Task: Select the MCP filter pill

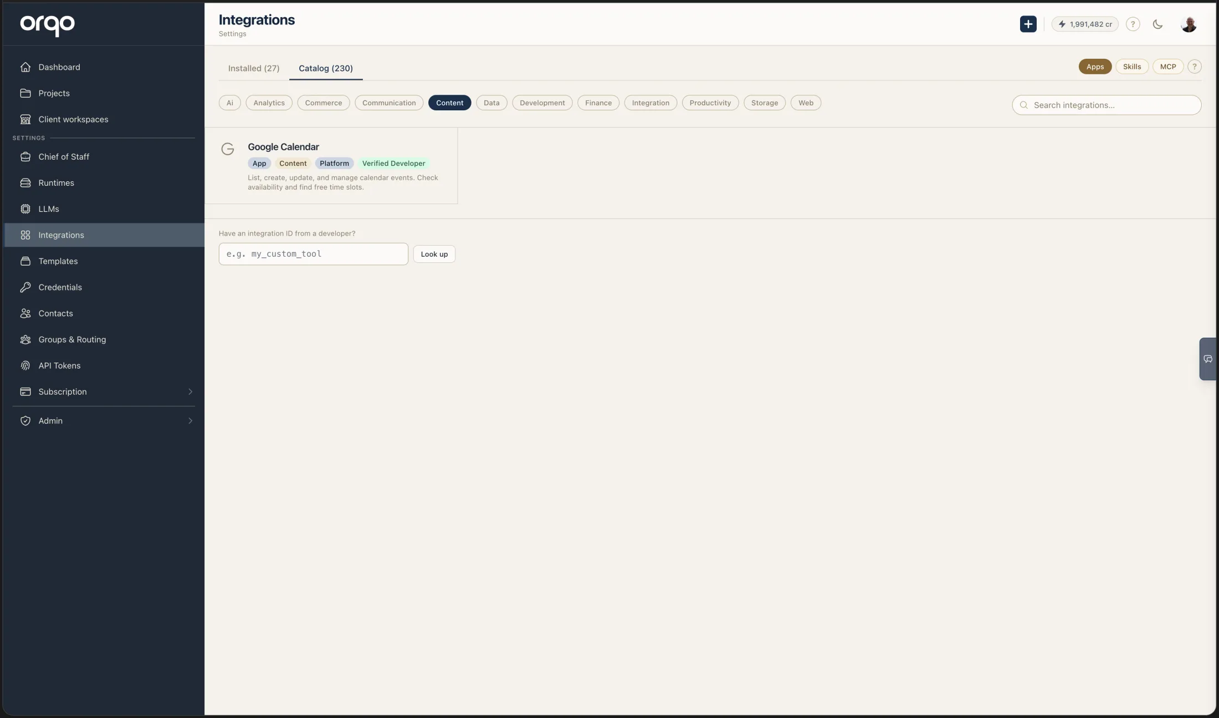Action: pyautogui.click(x=1168, y=67)
